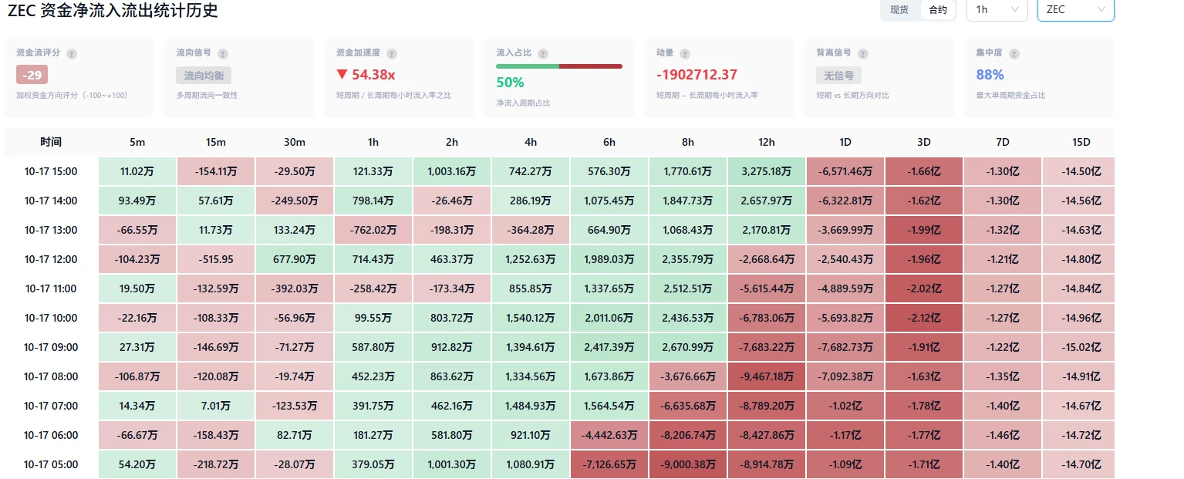Click the 无信号 divergence badge

(838, 76)
